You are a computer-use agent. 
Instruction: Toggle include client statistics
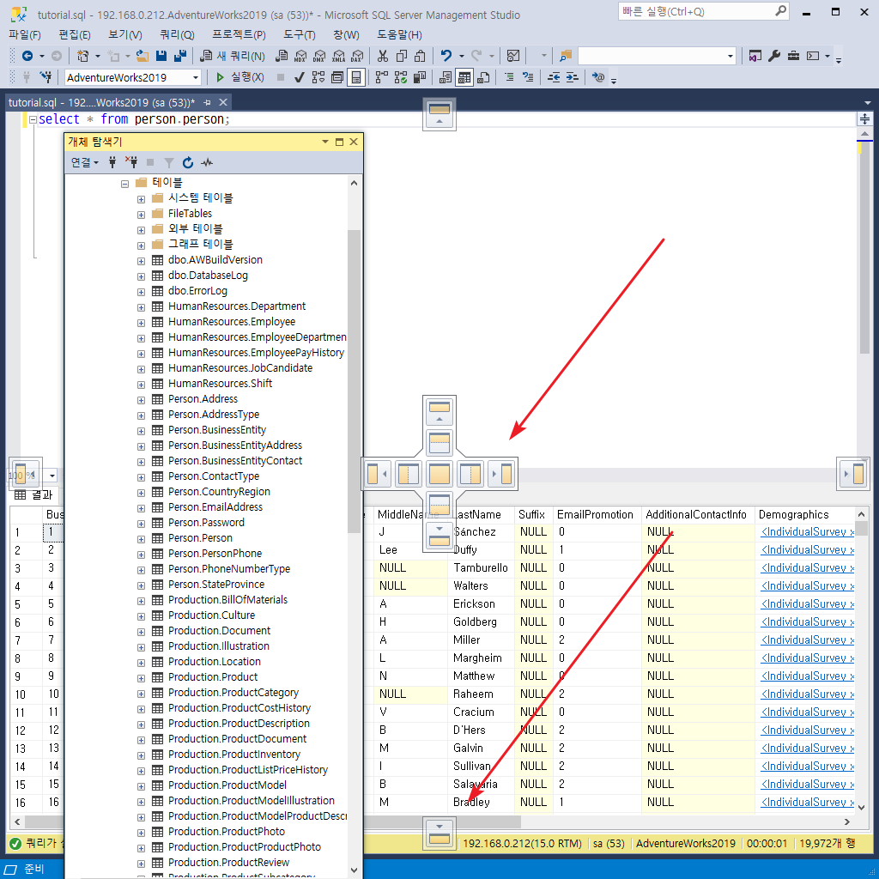[x=419, y=76]
